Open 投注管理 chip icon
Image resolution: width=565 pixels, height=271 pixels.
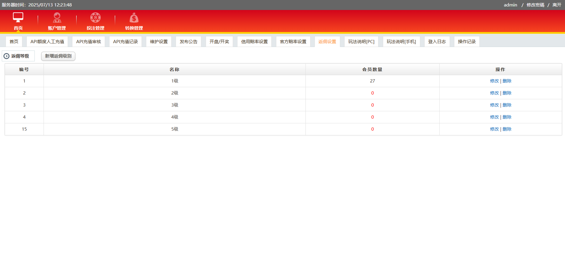point(95,18)
